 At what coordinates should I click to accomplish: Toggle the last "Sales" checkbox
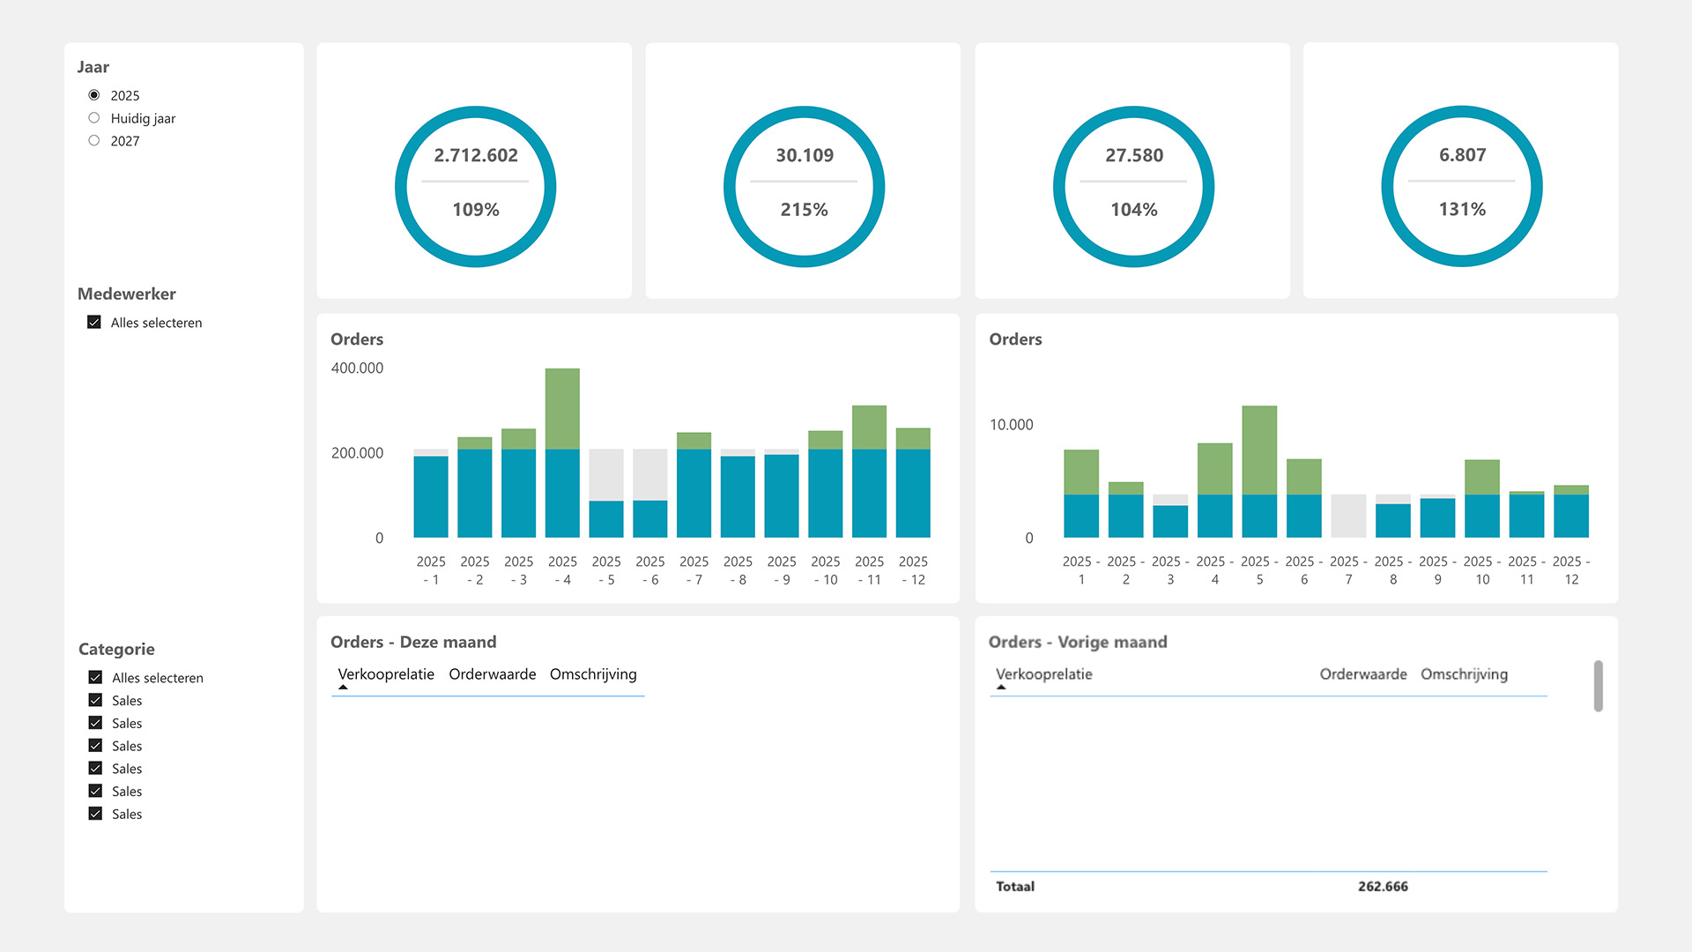coord(95,814)
